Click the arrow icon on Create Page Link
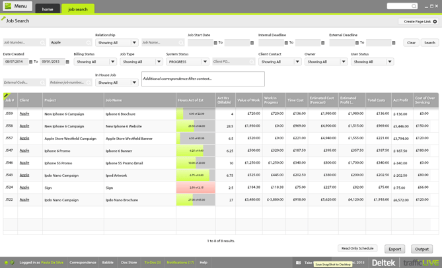 click(x=435, y=21)
